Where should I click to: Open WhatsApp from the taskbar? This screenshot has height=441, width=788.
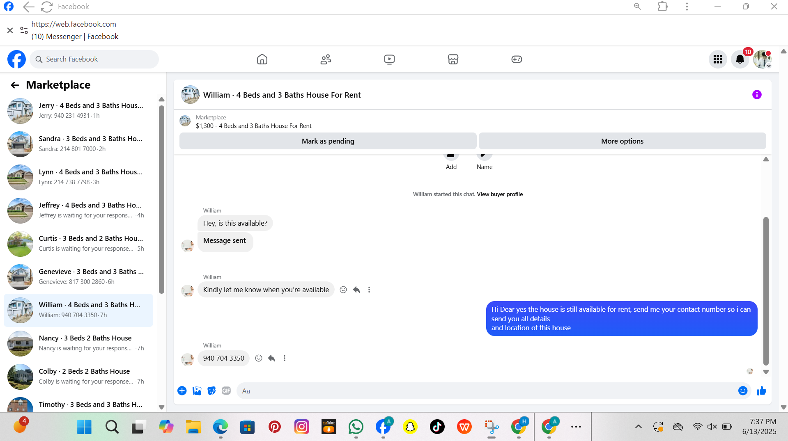coord(356,427)
